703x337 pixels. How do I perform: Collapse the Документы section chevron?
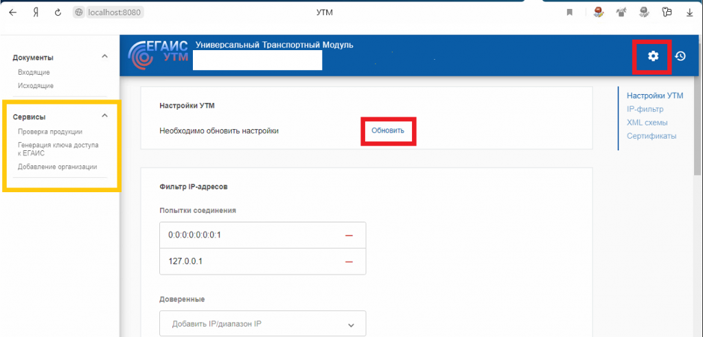coord(104,56)
